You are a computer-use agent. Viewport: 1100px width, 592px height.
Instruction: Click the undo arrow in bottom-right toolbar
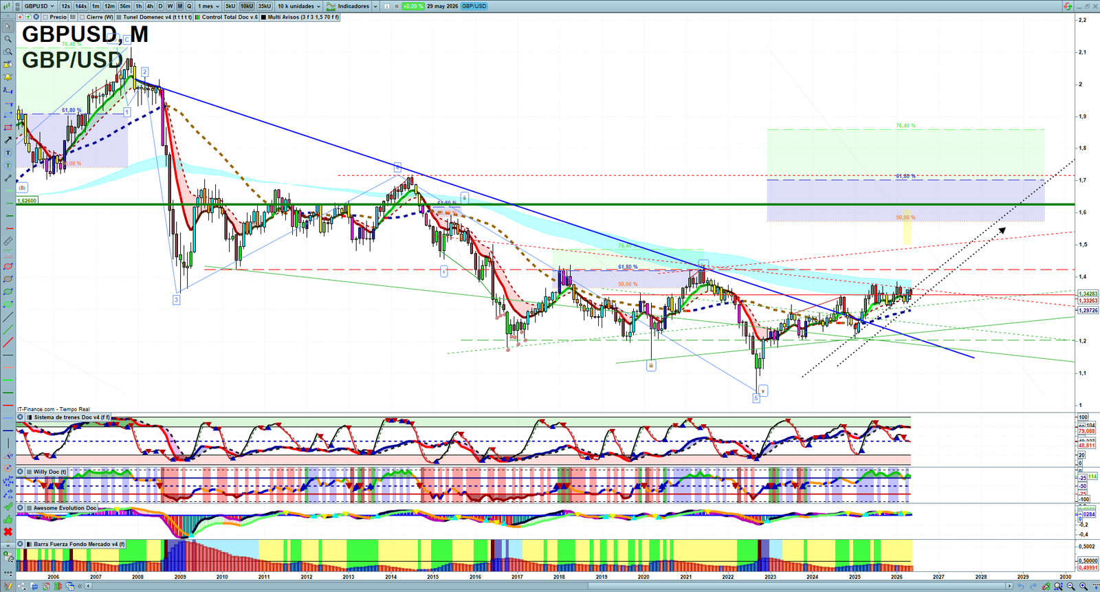coord(1021,586)
